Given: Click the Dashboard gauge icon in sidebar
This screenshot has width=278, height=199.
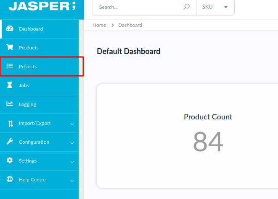Looking at the screenshot, I should pyautogui.click(x=10, y=29).
